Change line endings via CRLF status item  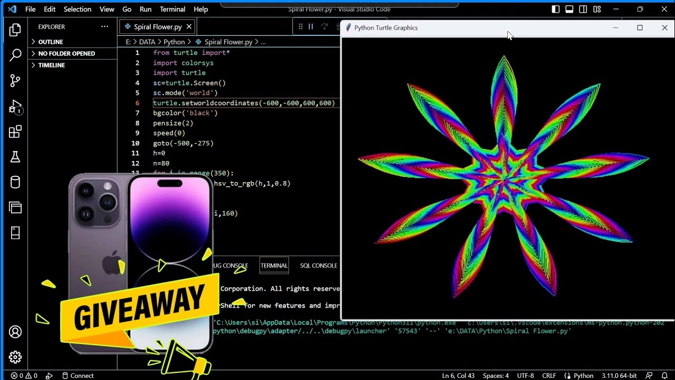tap(549, 376)
